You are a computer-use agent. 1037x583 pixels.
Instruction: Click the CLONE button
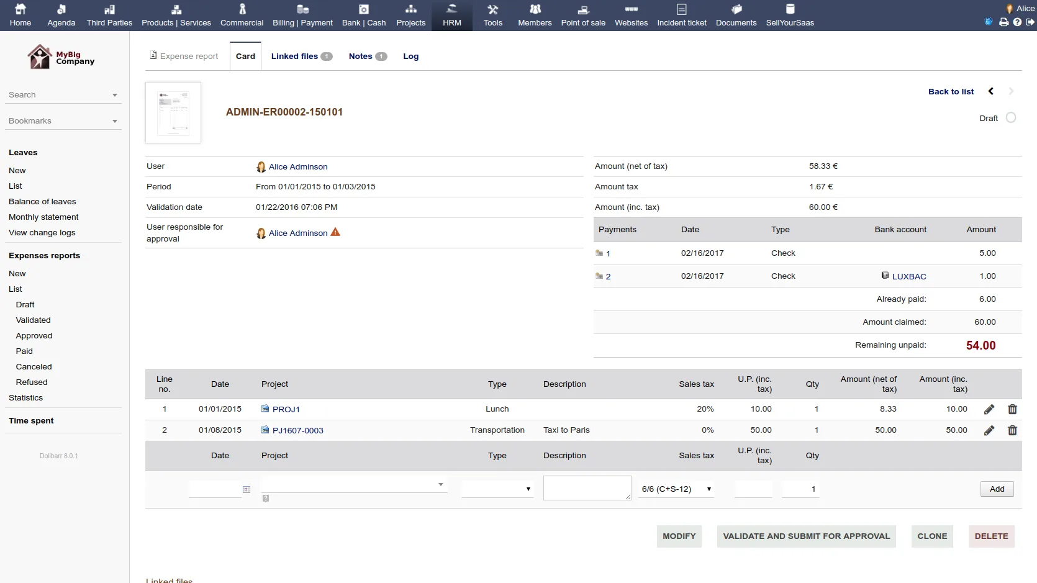(932, 536)
